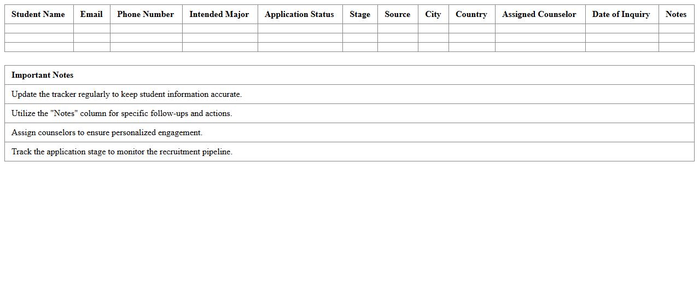Click the Application Status column header

coord(300,14)
